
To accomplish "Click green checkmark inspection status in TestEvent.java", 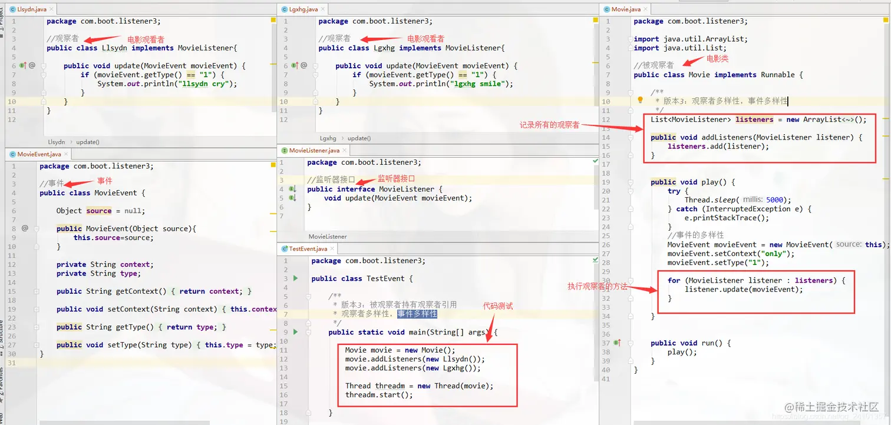I will (x=595, y=259).
